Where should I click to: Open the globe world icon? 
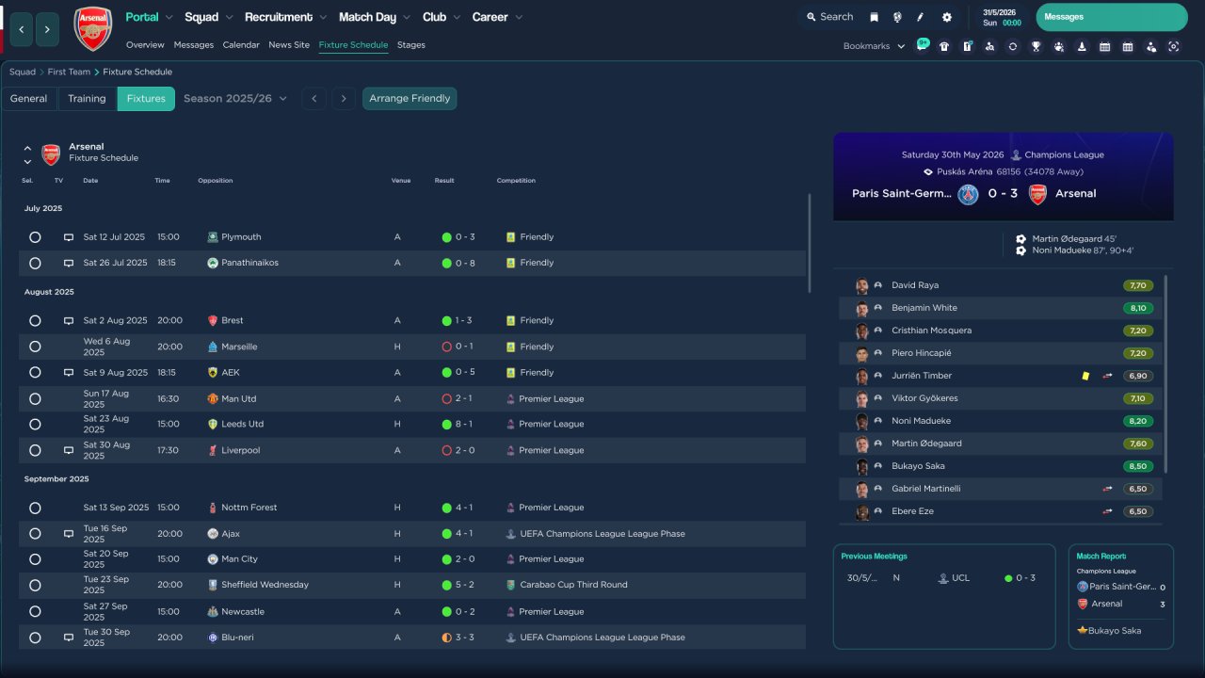[897, 17]
